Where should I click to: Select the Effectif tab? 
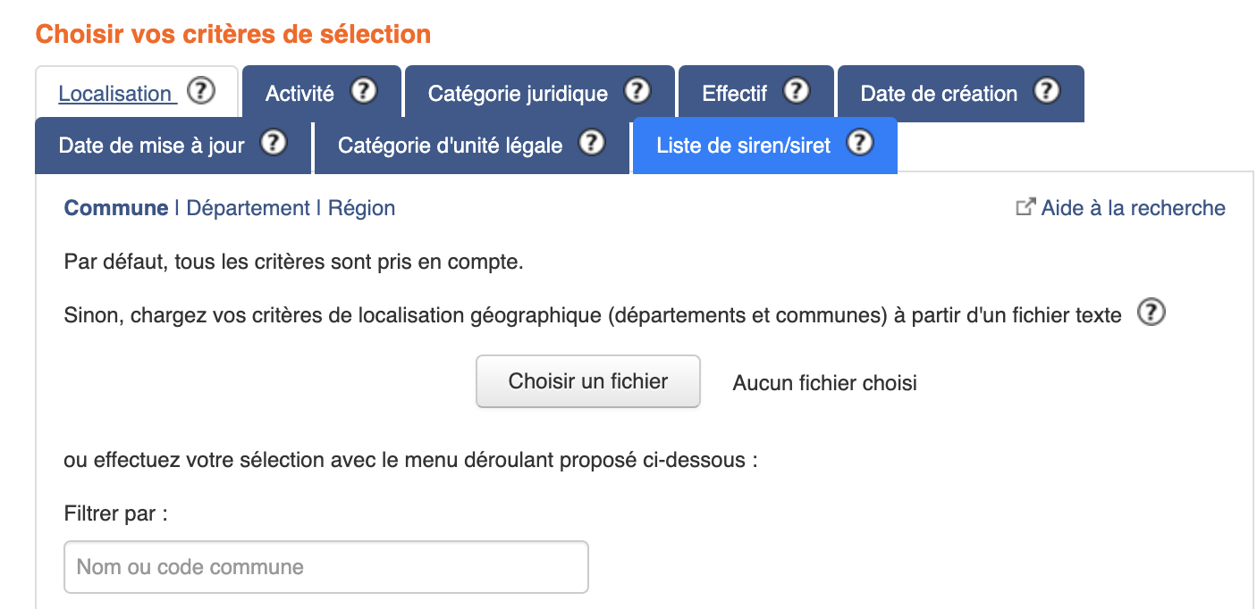click(735, 94)
